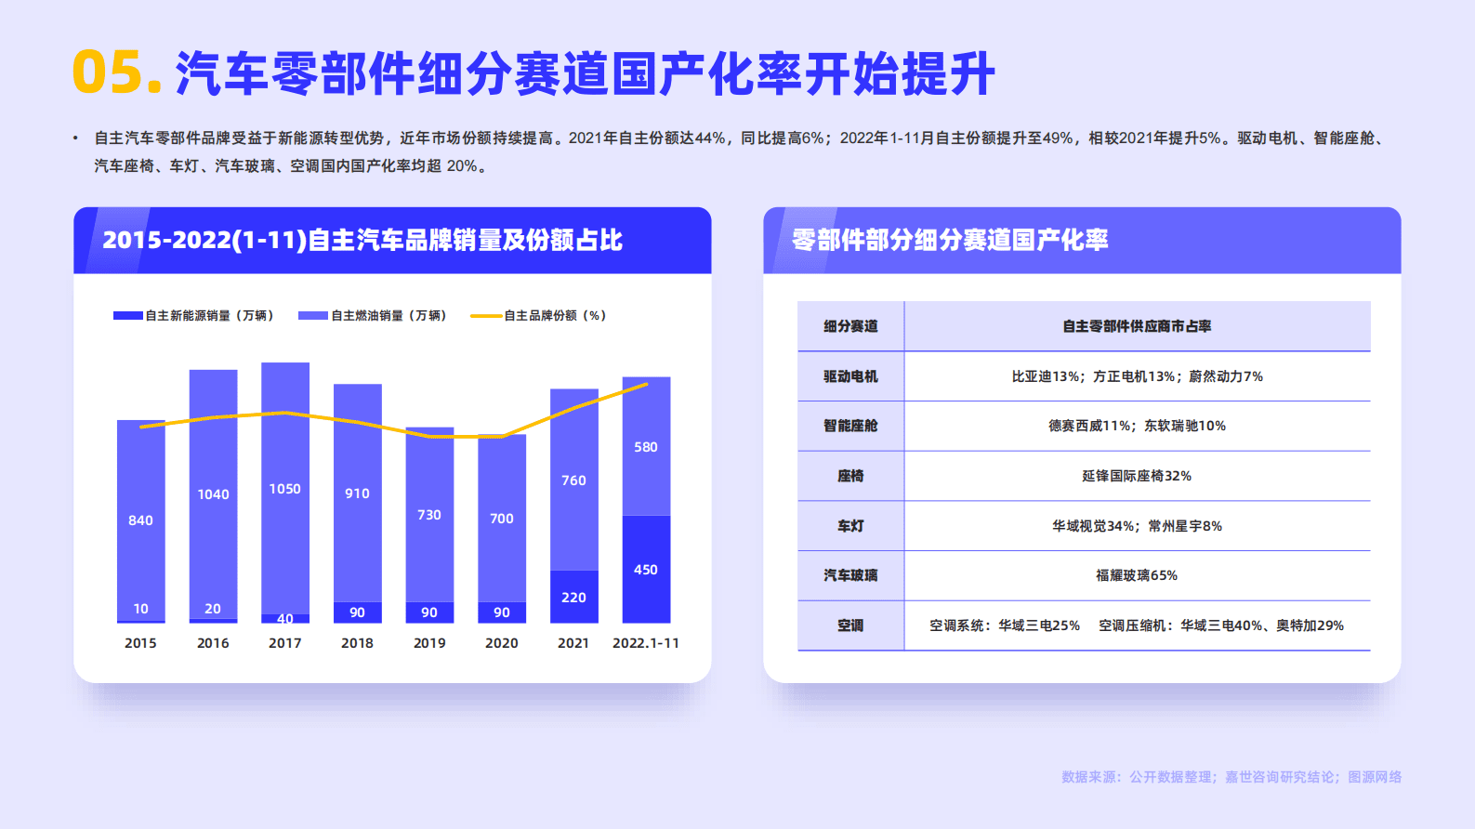Click the 1040 bar value for 2016
Screen dimensions: 1475x829
213,494
